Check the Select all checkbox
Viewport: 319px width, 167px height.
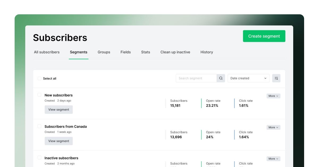[40, 78]
